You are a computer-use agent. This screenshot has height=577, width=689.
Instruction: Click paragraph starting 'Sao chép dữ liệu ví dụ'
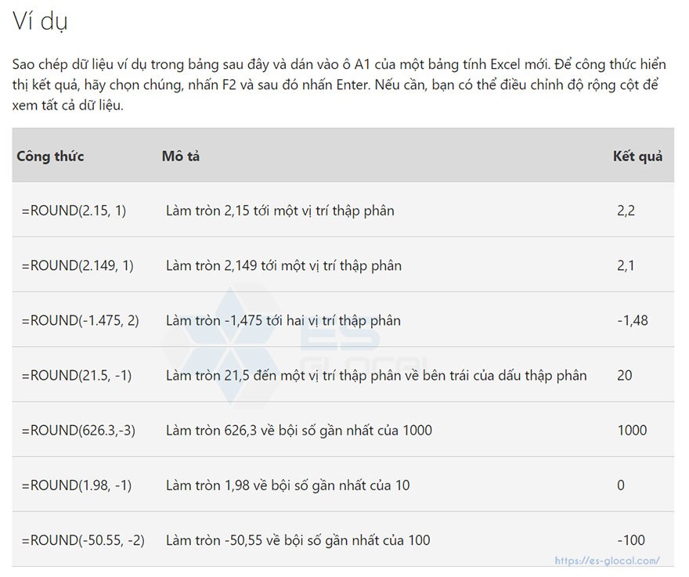[339, 85]
